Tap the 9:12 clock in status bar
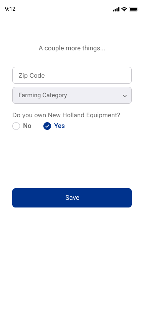The height and width of the screenshot is (312, 144). (x=10, y=9)
